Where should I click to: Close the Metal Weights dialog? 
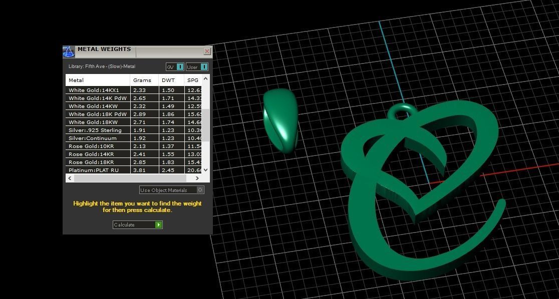click(x=207, y=51)
